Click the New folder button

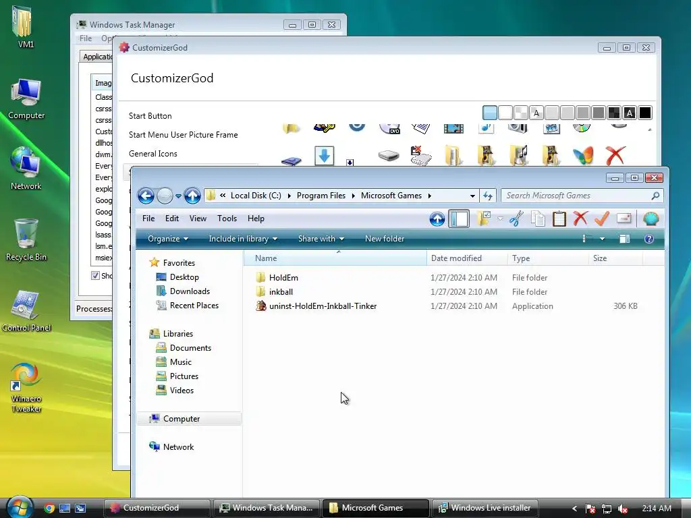pyautogui.click(x=384, y=239)
